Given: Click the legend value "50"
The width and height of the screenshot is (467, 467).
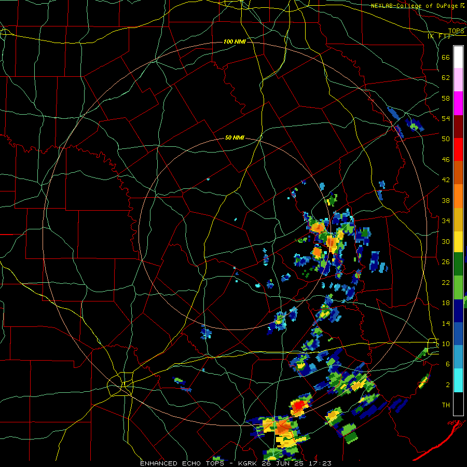Looking at the screenshot, I should pos(446,139).
